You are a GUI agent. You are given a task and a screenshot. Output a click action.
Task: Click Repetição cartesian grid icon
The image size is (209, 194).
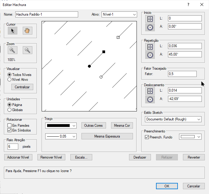pyautogui.click(x=150, y=47)
